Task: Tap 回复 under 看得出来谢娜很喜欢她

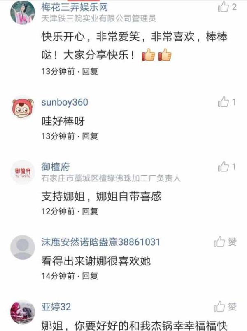Action: [90, 276]
